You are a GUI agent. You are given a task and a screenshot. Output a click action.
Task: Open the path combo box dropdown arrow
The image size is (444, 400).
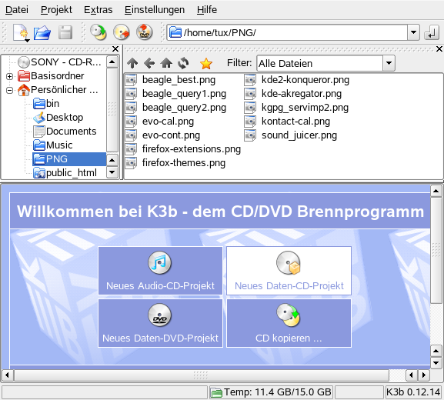(413, 32)
